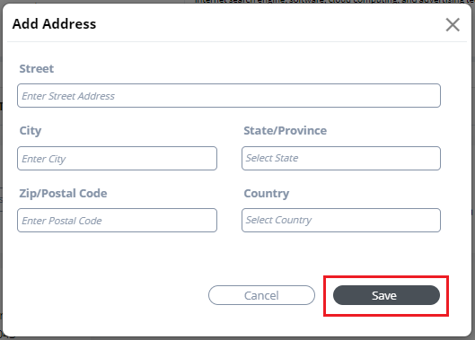Viewport: 475px width, 340px height.
Task: Click the Enter Street Address input field
Action: [x=229, y=96]
